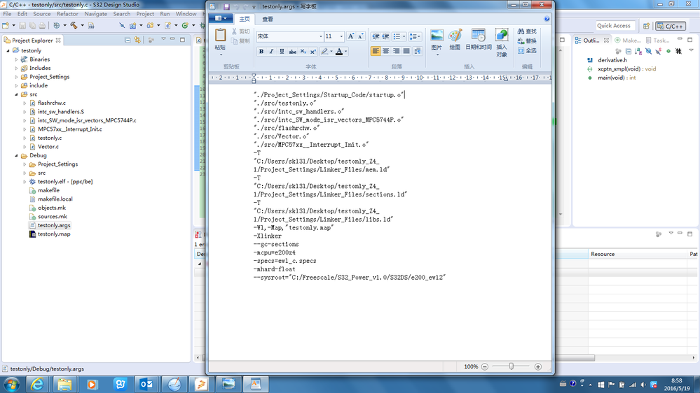The height and width of the screenshot is (393, 700).
Task: Toggle Underline formatting in WordPad
Action: (282, 51)
